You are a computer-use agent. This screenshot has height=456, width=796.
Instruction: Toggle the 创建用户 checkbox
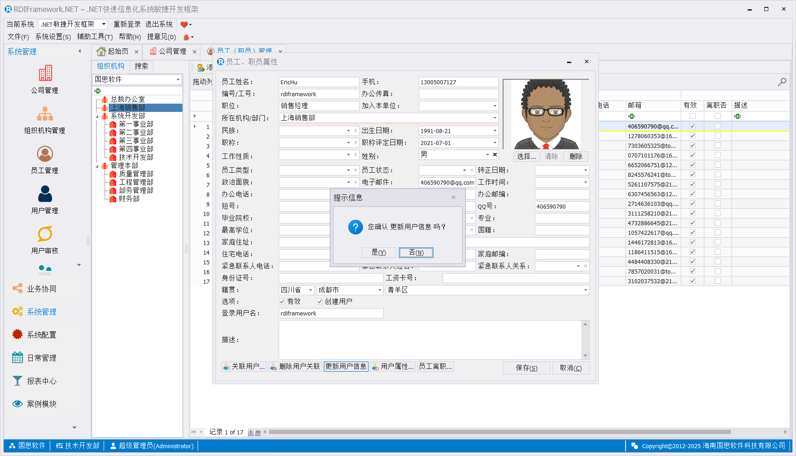(x=320, y=302)
